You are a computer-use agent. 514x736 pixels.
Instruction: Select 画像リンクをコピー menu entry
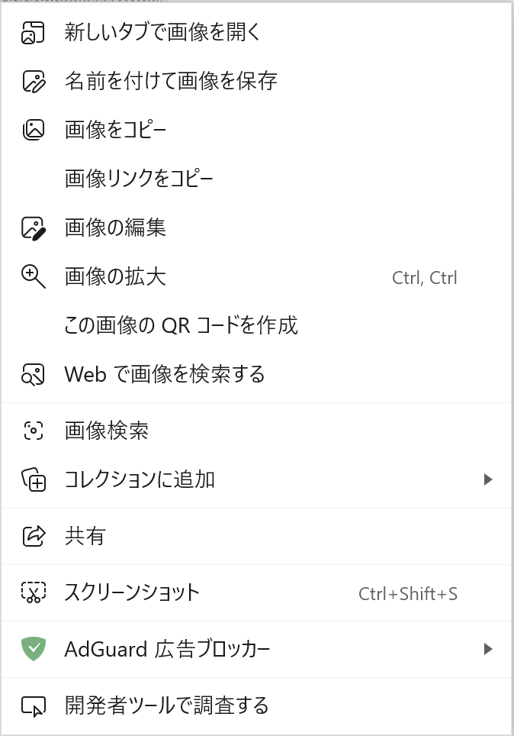click(139, 179)
